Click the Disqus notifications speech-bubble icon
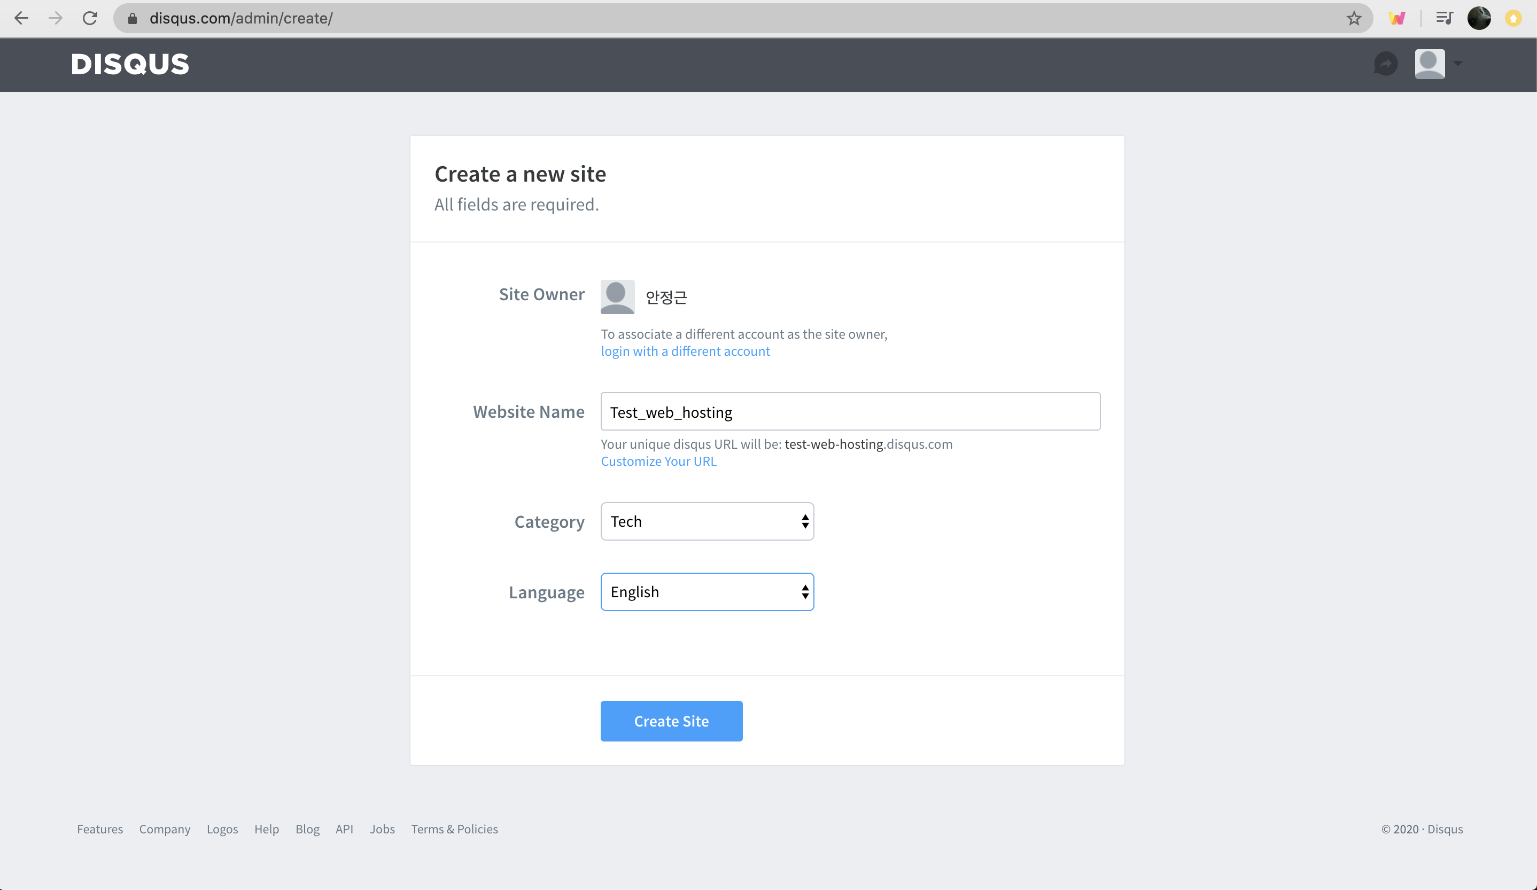The height and width of the screenshot is (890, 1537). 1385,64
